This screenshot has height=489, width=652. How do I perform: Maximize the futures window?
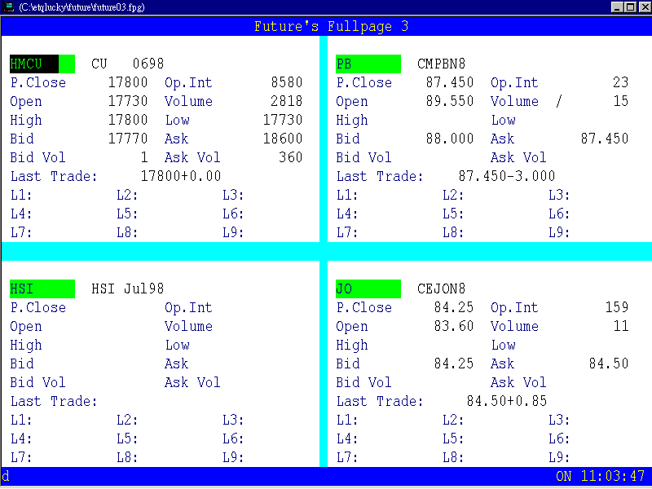(x=630, y=7)
